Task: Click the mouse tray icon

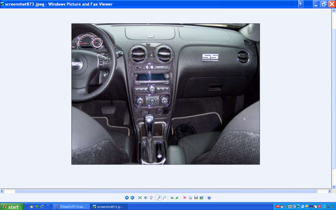Action: [x=315, y=207]
